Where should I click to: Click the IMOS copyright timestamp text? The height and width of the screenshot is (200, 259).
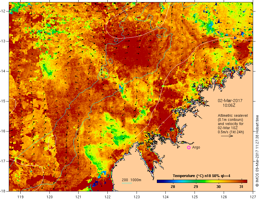click(x=257, y=151)
